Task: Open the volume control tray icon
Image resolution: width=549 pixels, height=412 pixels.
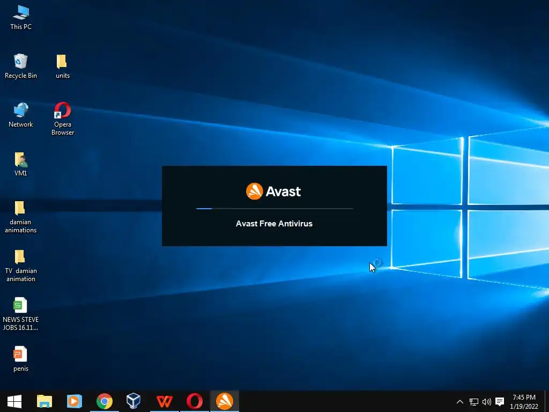Action: coord(487,402)
